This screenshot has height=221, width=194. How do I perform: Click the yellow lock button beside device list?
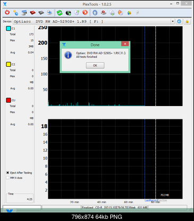pyautogui.click(x=187, y=21)
